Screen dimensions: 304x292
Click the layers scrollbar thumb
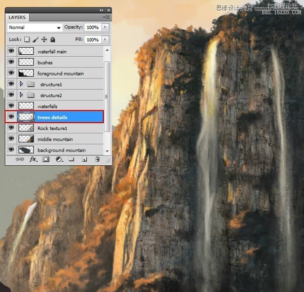(107, 96)
